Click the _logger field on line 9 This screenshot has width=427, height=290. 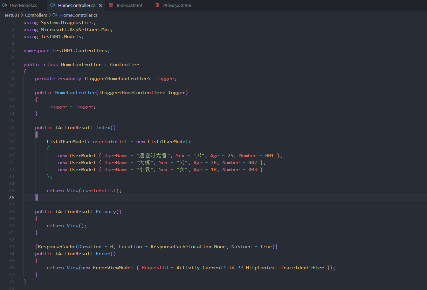click(x=163, y=78)
